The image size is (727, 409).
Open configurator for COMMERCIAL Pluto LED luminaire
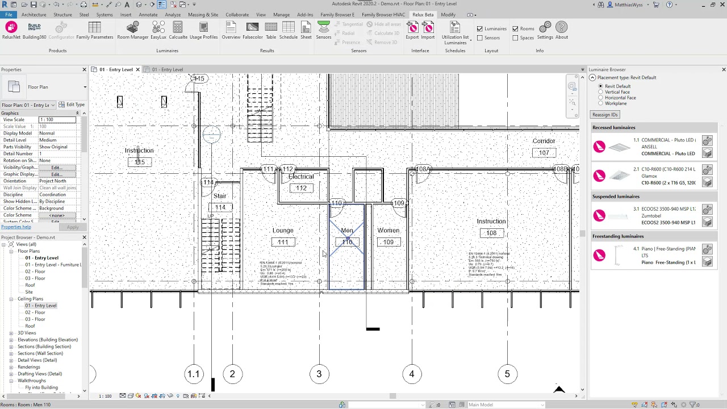(707, 140)
